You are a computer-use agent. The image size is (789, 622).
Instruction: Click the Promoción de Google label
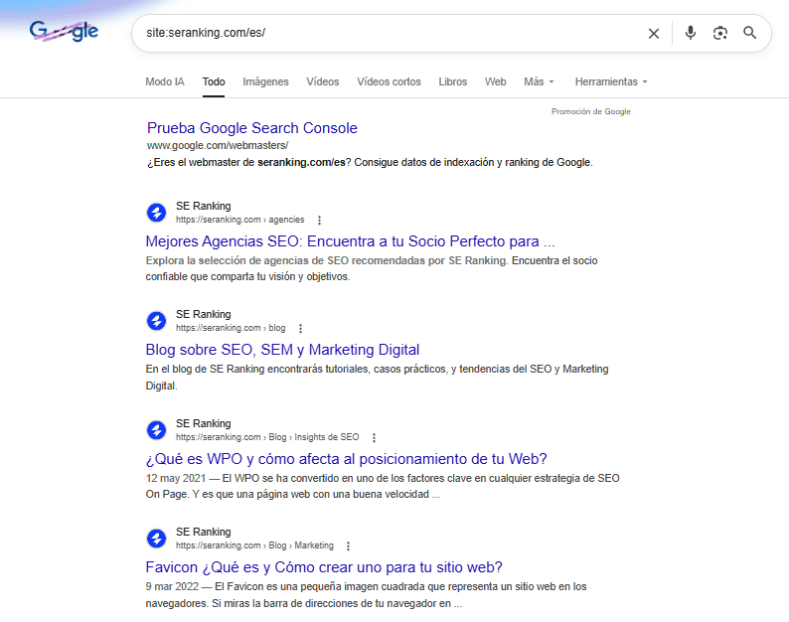[x=590, y=111]
